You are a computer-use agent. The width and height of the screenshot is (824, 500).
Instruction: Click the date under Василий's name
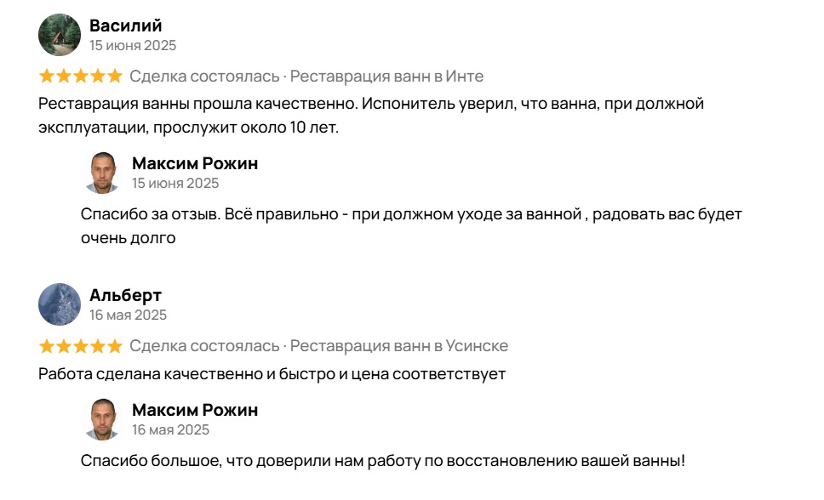(133, 46)
